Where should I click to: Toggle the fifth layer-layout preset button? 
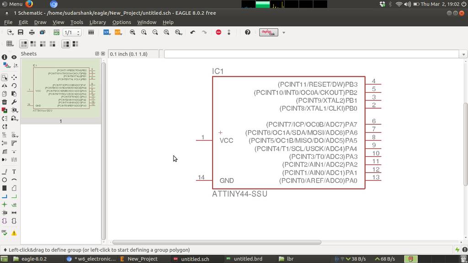(66, 44)
